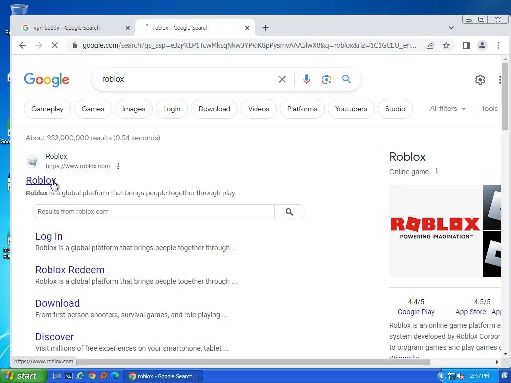Filter results by Gameplay
Image resolution: width=511 pixels, height=383 pixels.
point(47,109)
